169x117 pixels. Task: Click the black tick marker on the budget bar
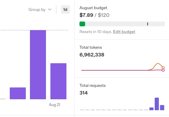[148, 24]
